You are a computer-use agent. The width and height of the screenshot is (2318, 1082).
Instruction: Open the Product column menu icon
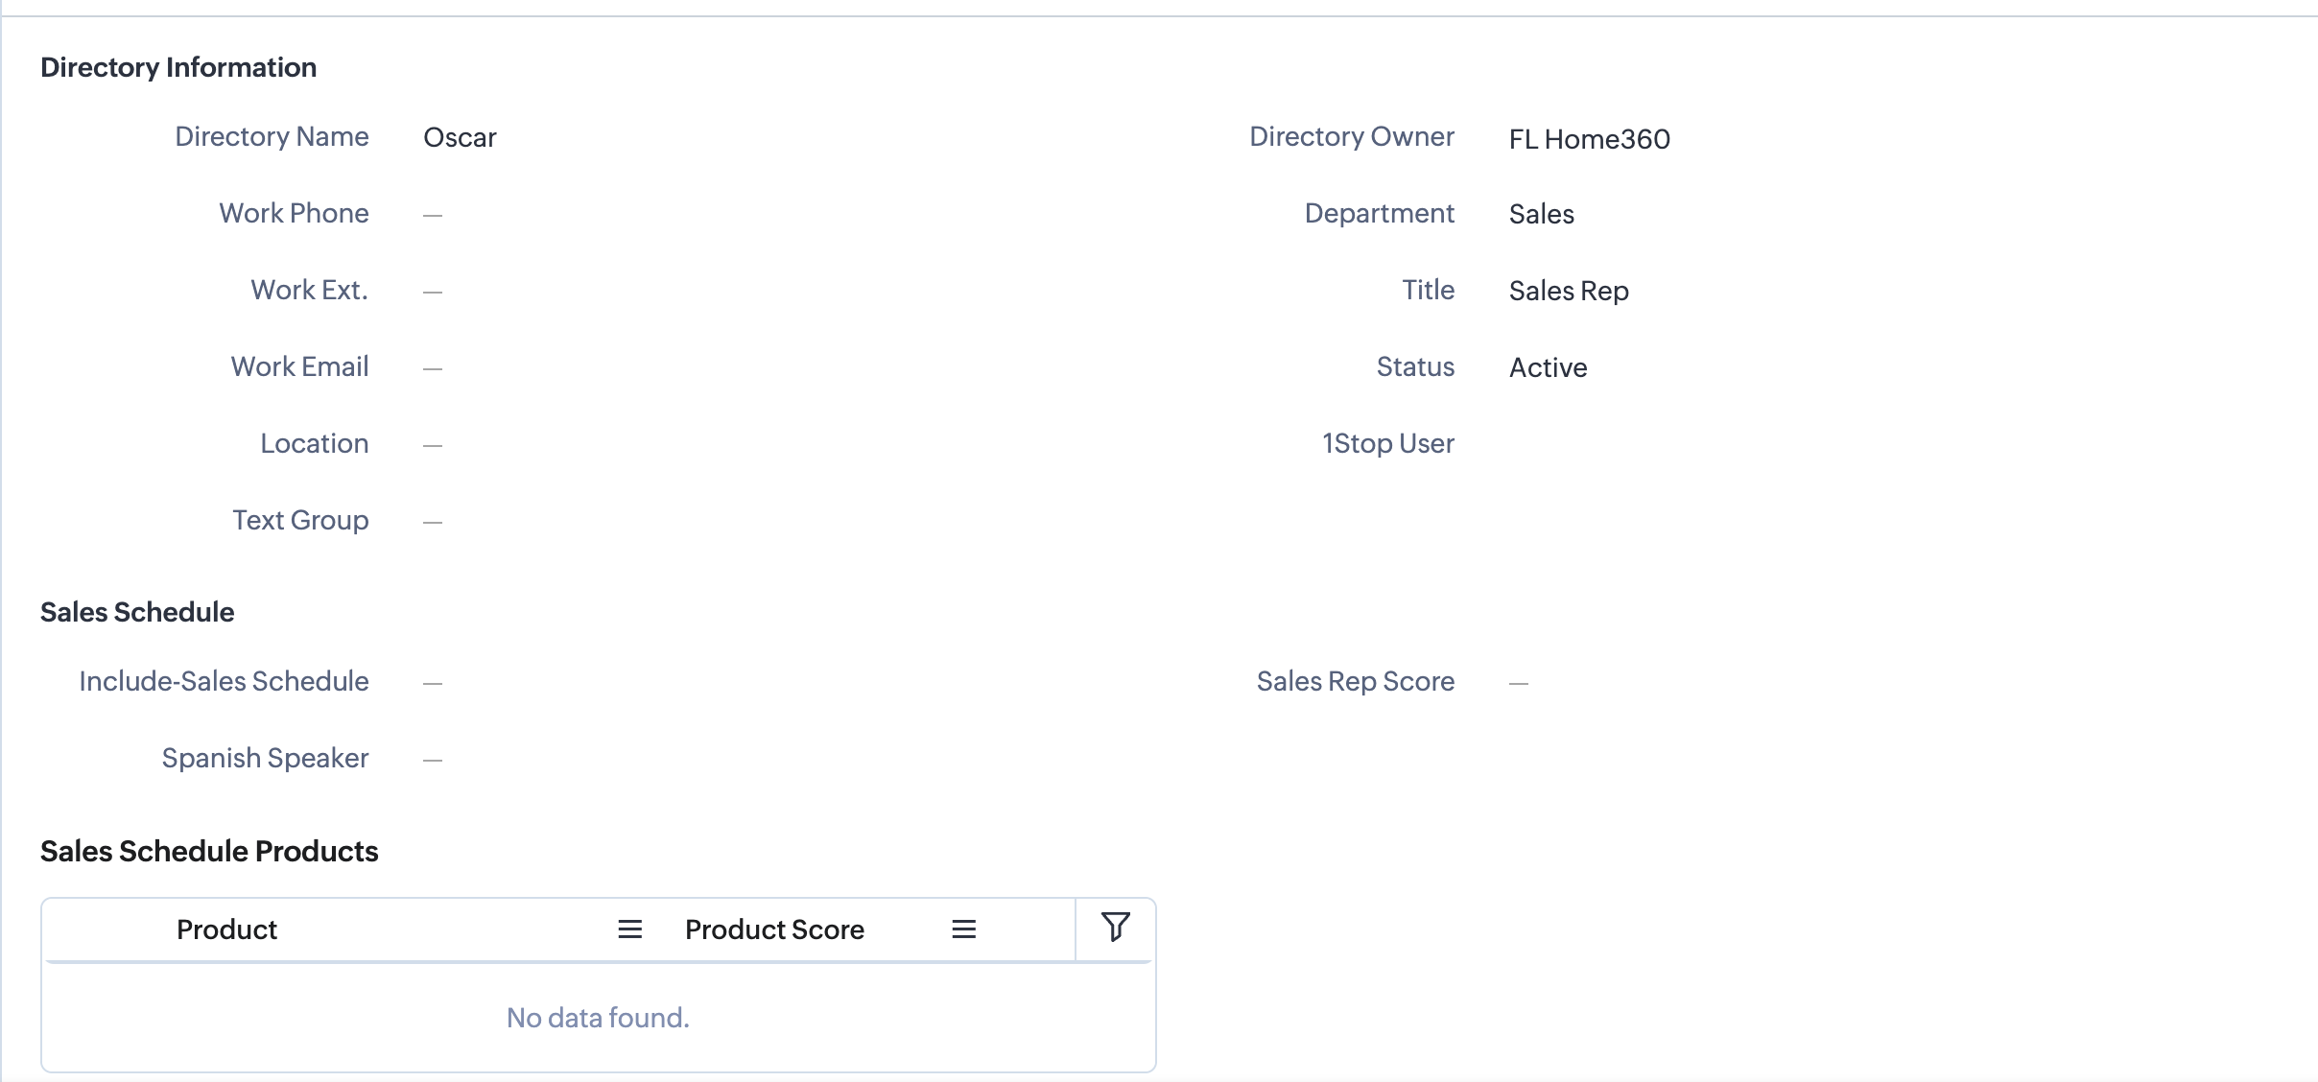click(629, 929)
